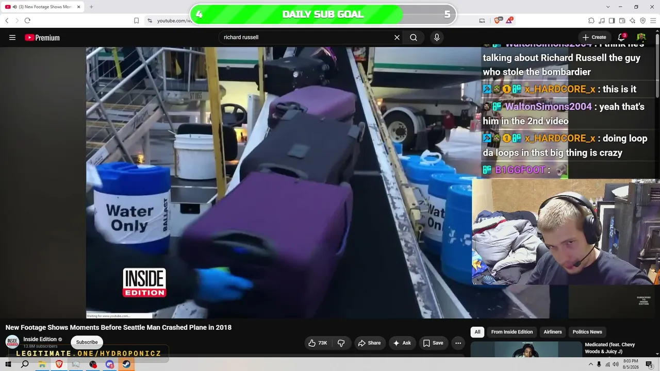Open the Brave Shields icon
The image size is (660, 371).
498,21
